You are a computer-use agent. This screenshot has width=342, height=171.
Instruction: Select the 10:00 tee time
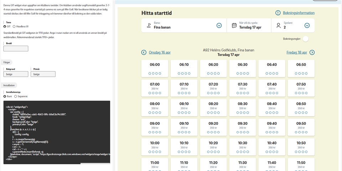coord(155,147)
